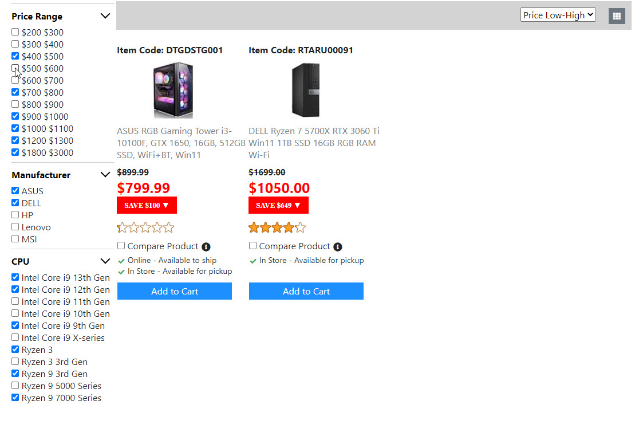Switch to grid view layout icon
Image resolution: width=639 pixels, height=432 pixels.
coord(617,16)
